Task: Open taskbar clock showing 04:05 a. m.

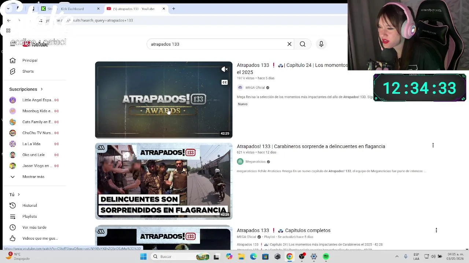Action: coord(455,256)
